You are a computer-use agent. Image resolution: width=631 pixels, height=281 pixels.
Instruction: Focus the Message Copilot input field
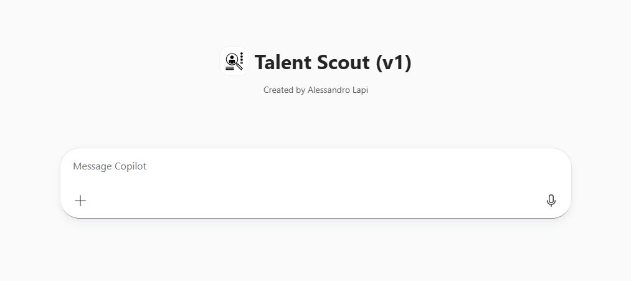tap(311, 167)
